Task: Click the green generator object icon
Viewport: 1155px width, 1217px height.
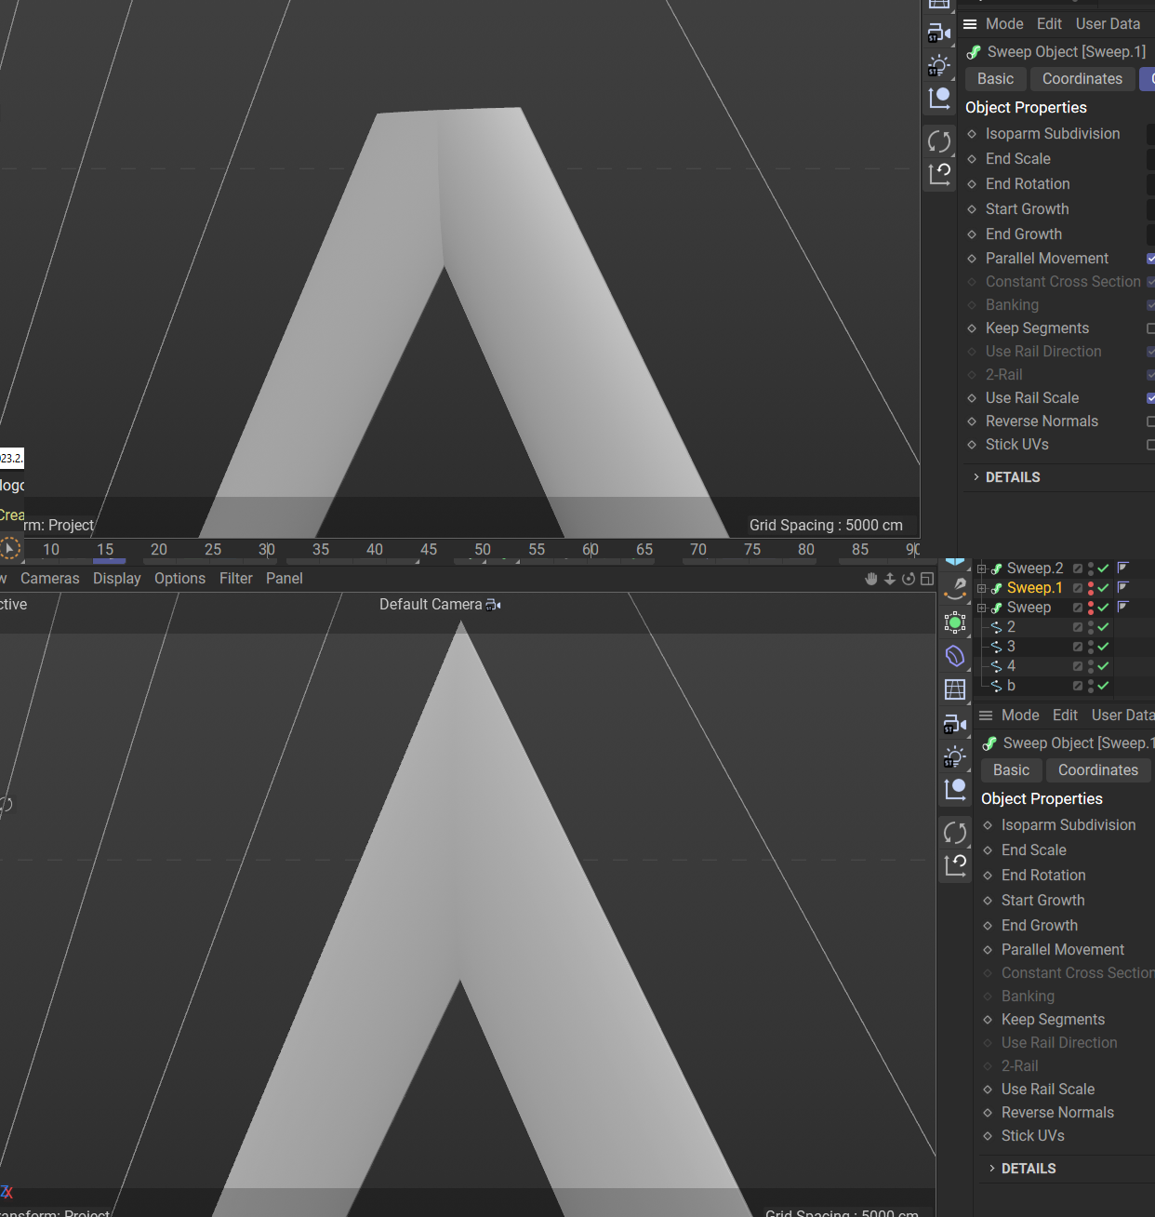Action: (x=955, y=622)
